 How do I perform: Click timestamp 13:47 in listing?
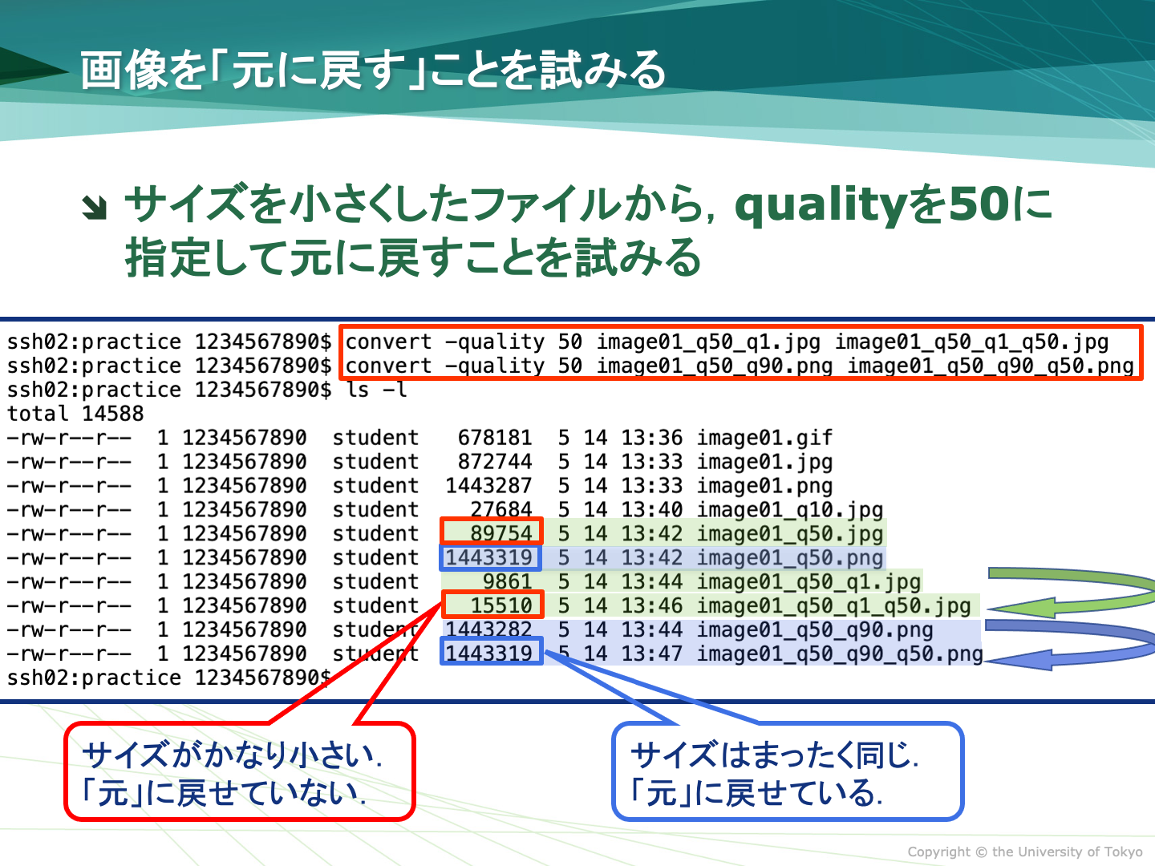click(x=651, y=654)
